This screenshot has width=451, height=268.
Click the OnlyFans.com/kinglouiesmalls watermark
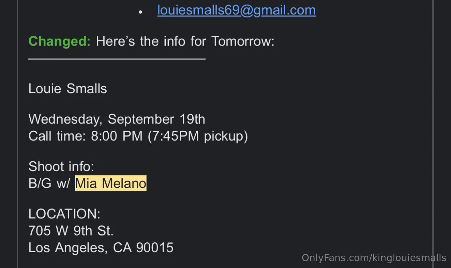pyautogui.click(x=374, y=258)
